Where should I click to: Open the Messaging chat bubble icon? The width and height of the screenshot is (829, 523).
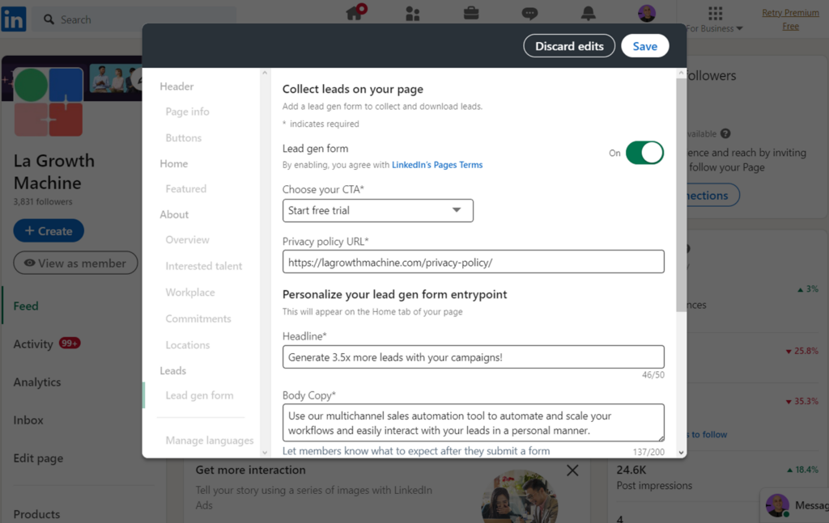coord(529,13)
